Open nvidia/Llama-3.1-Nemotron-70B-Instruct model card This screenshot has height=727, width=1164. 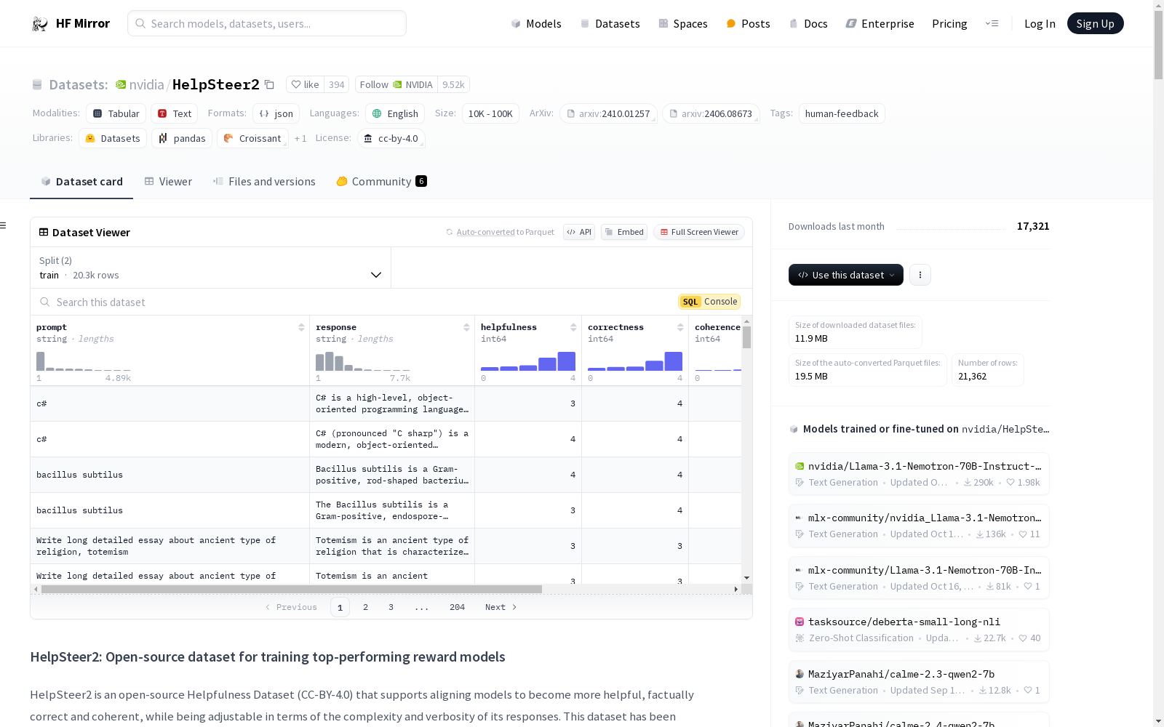tap(919, 474)
